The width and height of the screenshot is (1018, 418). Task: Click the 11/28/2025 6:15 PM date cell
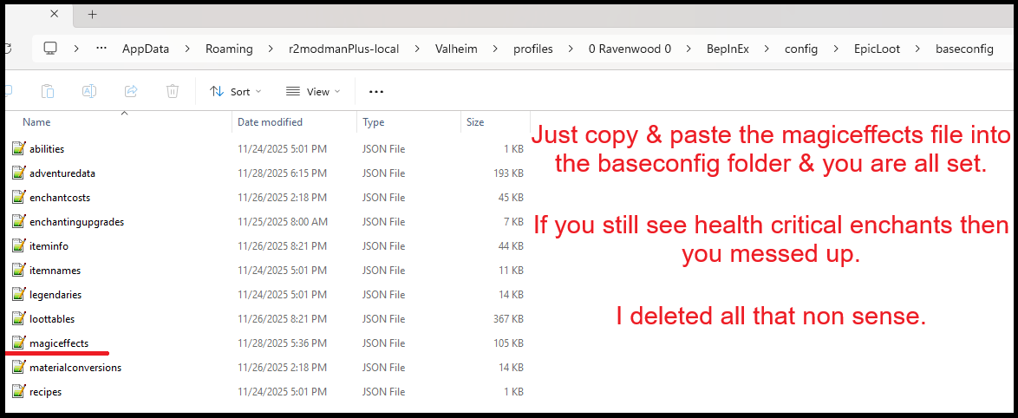[282, 173]
